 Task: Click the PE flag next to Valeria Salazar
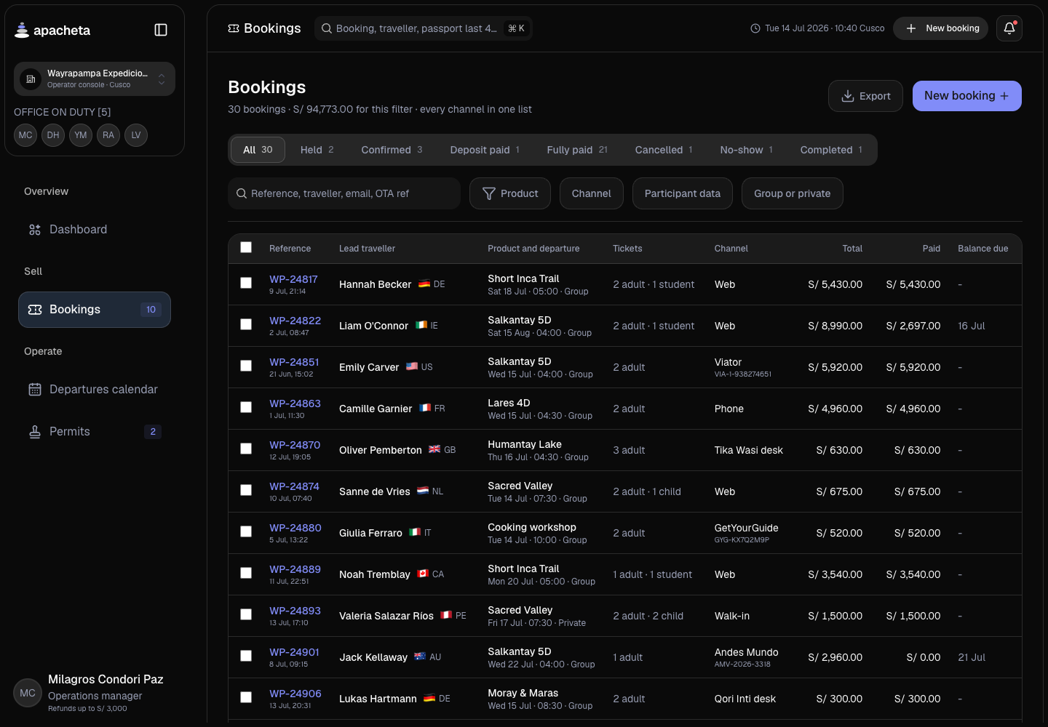click(446, 615)
